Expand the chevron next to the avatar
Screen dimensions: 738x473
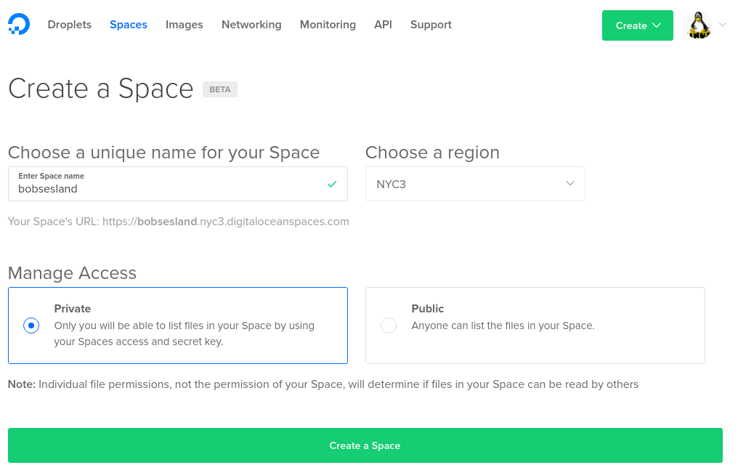click(x=723, y=25)
